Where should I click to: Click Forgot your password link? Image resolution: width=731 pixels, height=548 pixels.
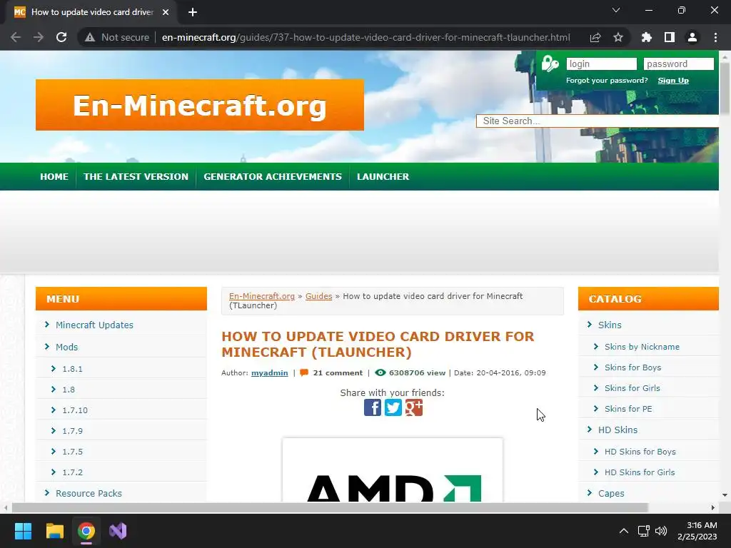pyautogui.click(x=607, y=80)
